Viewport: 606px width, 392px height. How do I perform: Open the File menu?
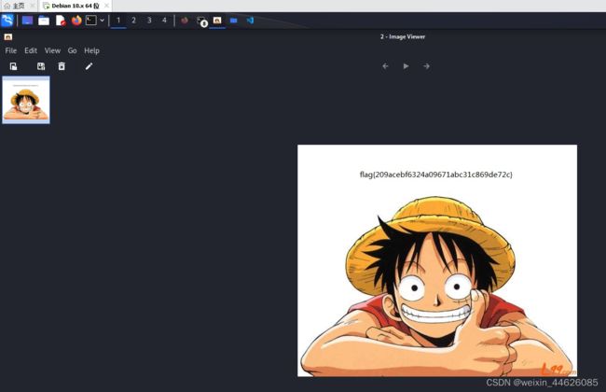click(x=11, y=50)
